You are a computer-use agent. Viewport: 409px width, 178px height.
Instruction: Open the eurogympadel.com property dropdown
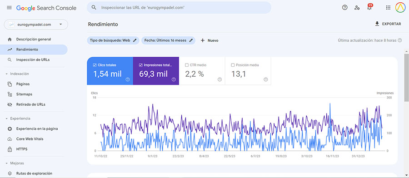[36, 25]
